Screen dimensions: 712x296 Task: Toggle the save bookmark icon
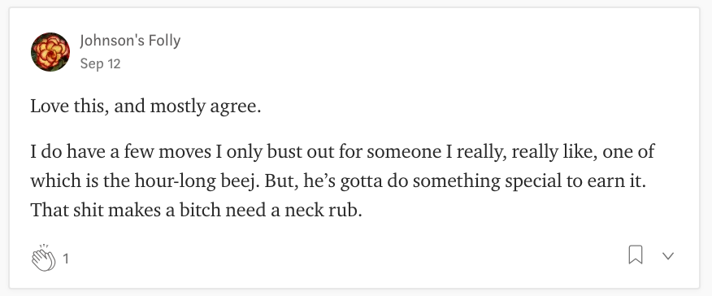pos(636,255)
